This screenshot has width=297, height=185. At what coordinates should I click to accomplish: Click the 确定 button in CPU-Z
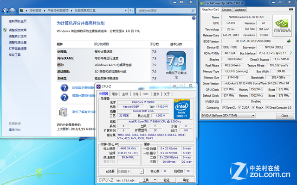click(x=186, y=180)
